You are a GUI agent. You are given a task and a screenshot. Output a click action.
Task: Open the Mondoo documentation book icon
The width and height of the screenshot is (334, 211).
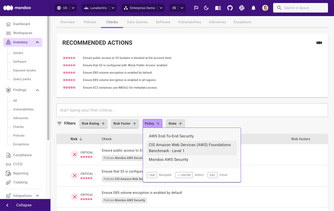tap(218, 8)
